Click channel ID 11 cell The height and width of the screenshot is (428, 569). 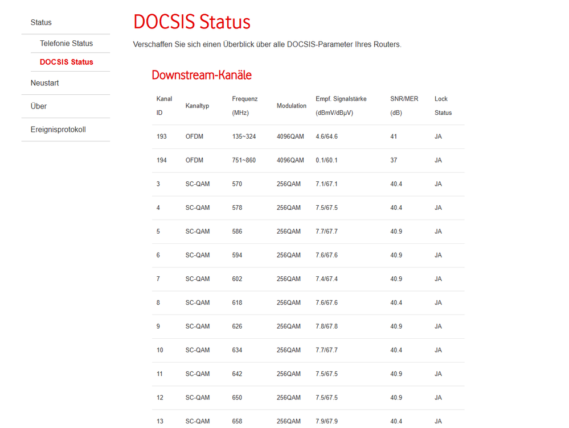pos(159,373)
